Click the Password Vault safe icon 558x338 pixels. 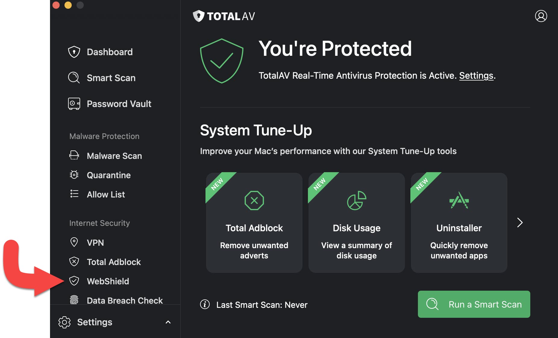point(74,104)
